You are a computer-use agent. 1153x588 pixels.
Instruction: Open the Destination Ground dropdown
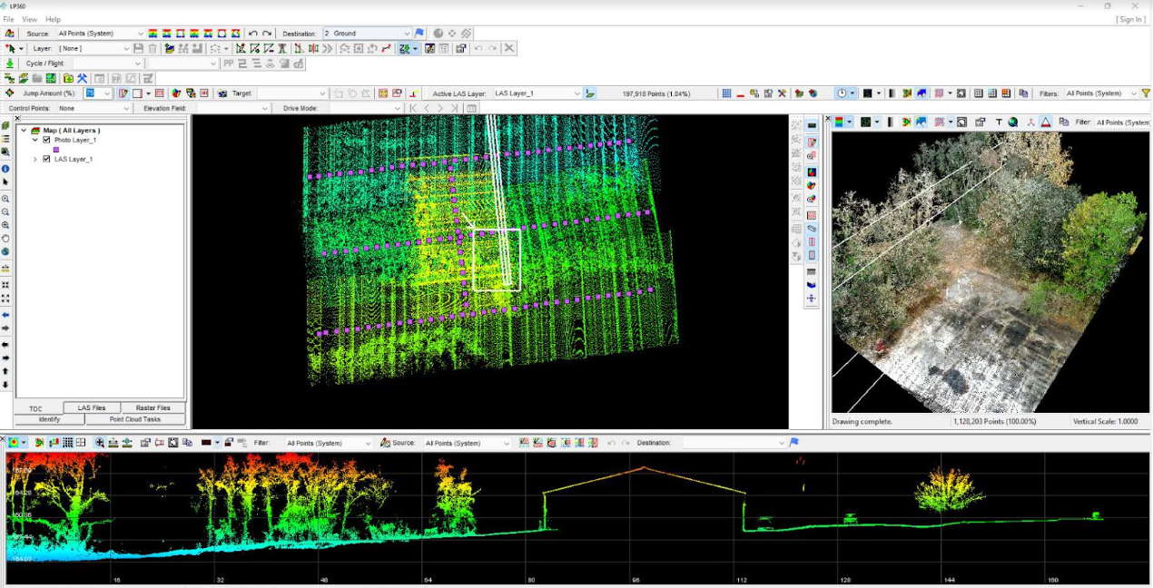pos(407,34)
